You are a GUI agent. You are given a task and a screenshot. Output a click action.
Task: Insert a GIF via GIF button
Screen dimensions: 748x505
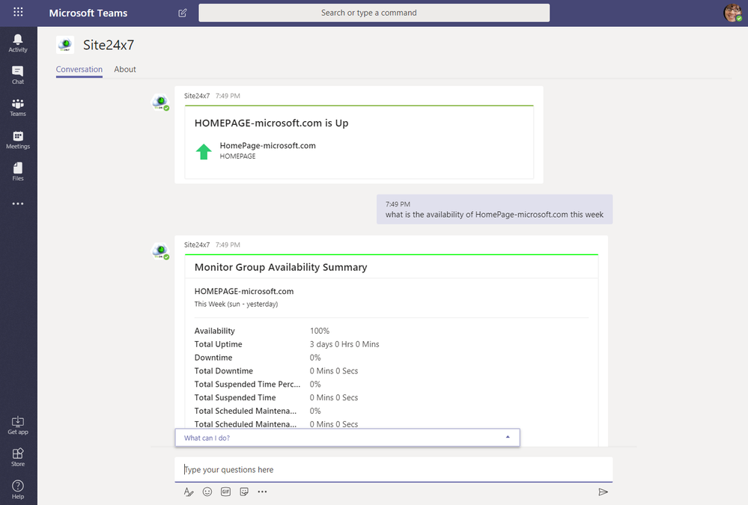(225, 492)
